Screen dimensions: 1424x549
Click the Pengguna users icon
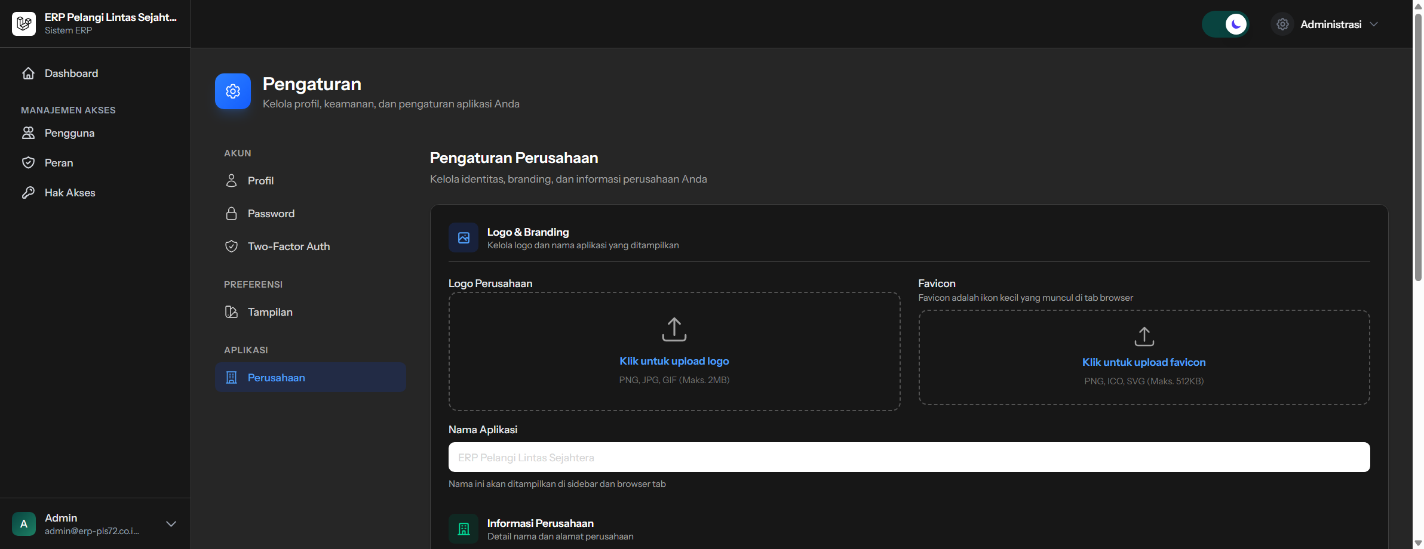pos(28,133)
